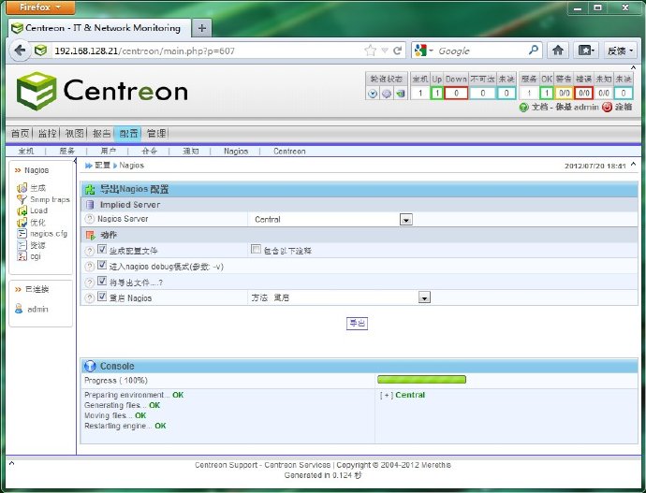Open the Firefox application menu

[x=40, y=7]
